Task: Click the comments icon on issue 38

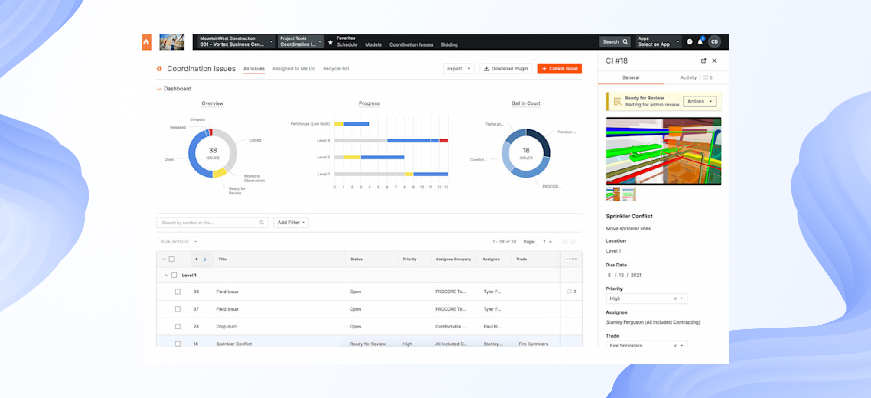Action: 569,292
